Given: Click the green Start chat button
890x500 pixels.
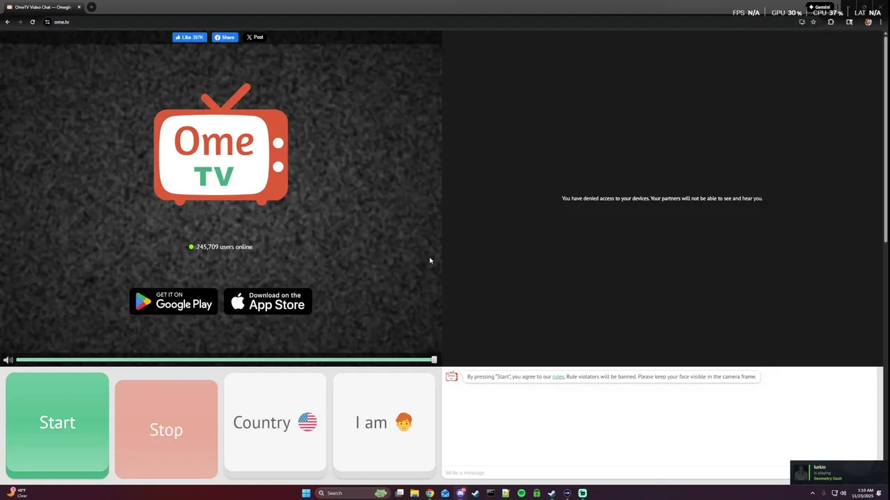Looking at the screenshot, I should (57, 425).
